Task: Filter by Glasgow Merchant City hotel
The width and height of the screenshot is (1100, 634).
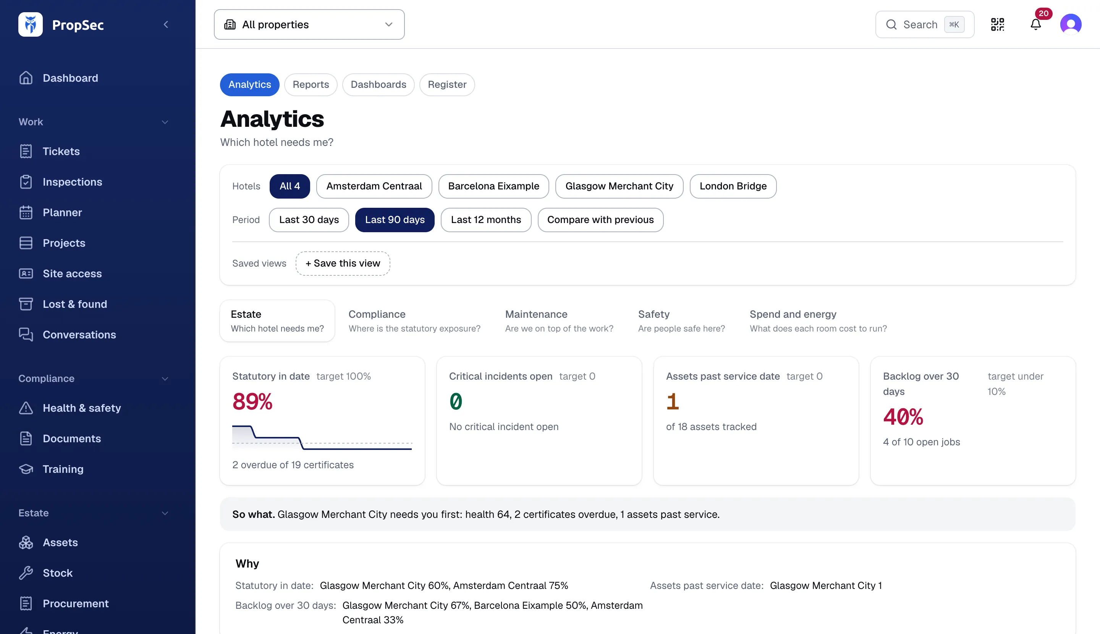Action: point(619,186)
